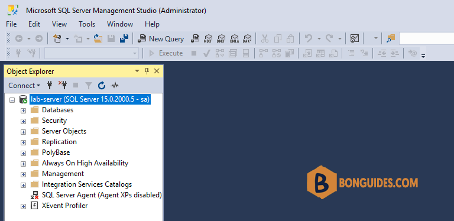Open the View menu
The image size is (454, 221).
point(59,24)
